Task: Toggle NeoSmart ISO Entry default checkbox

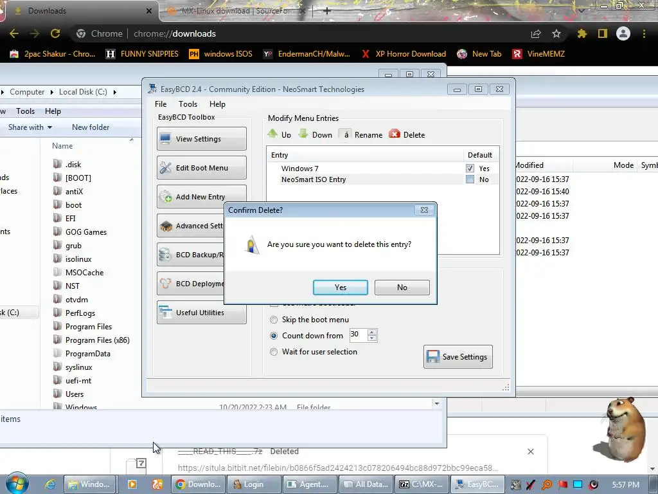Action: 470,179
